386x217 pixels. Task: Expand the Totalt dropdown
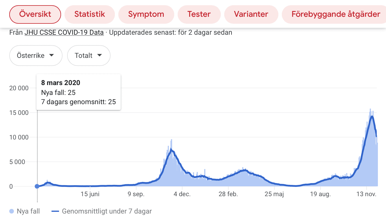[89, 56]
